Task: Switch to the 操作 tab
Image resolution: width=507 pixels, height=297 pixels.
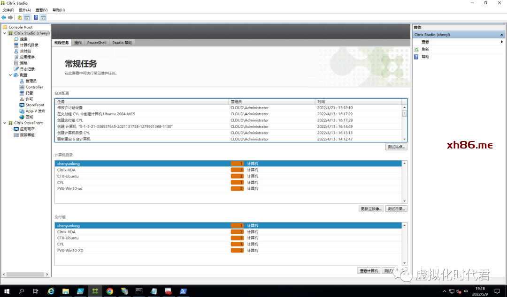Action: (x=78, y=43)
